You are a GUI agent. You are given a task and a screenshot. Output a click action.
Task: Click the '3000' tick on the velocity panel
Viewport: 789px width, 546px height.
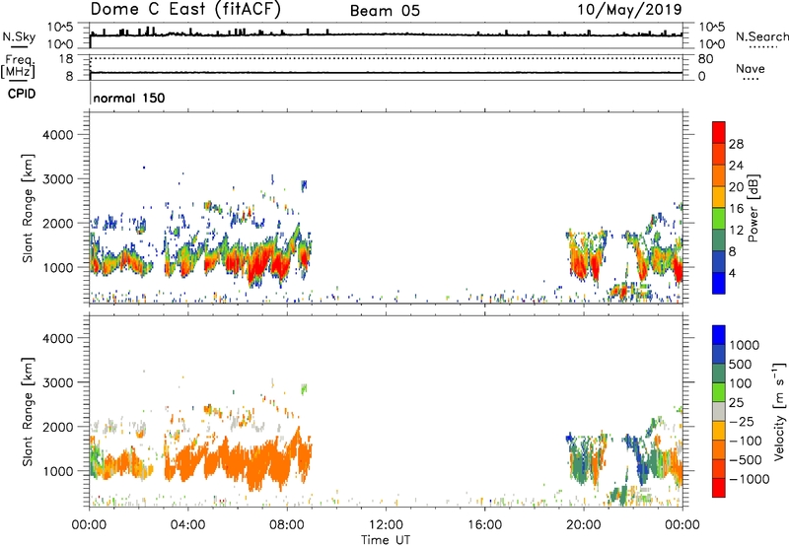(x=57, y=382)
